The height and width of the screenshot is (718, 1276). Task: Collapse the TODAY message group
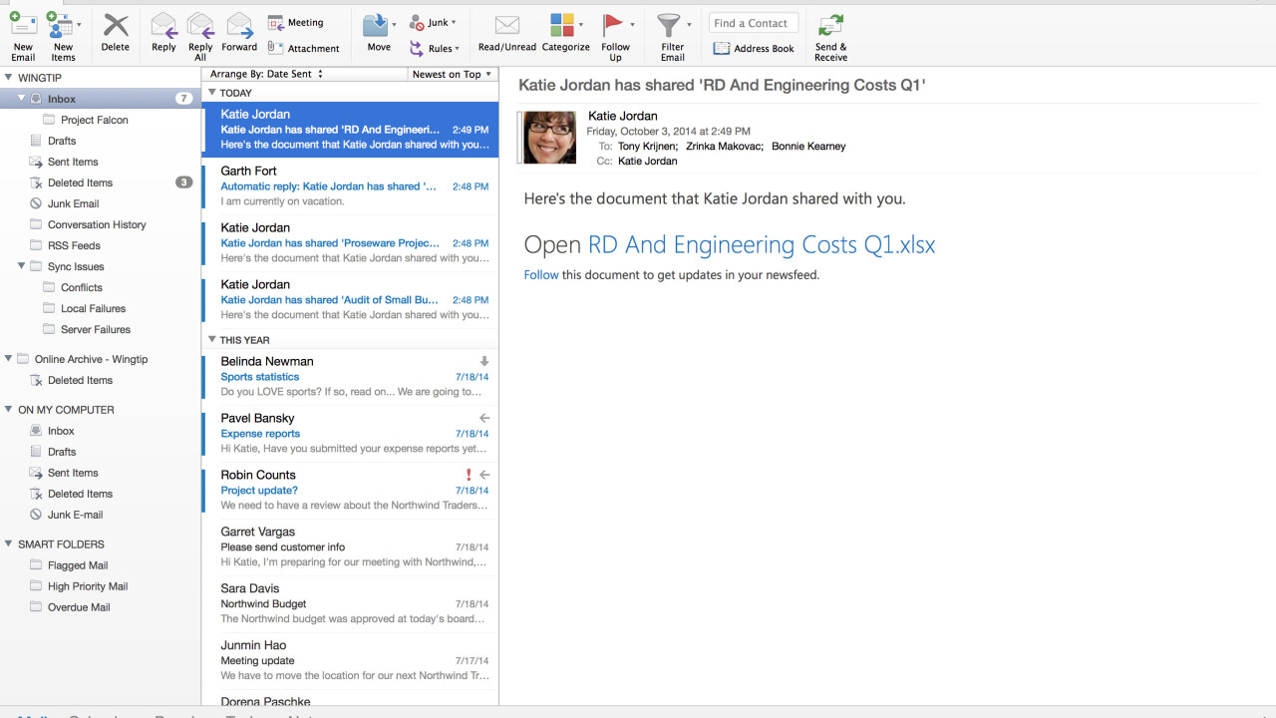coord(211,93)
